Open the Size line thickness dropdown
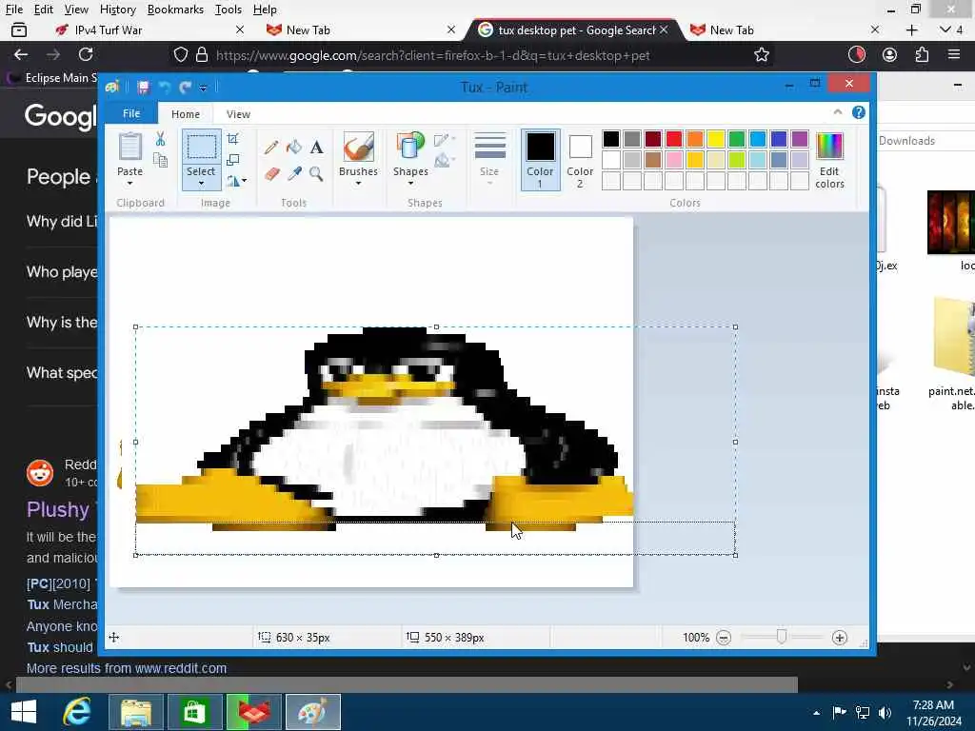975x731 pixels. point(489,158)
